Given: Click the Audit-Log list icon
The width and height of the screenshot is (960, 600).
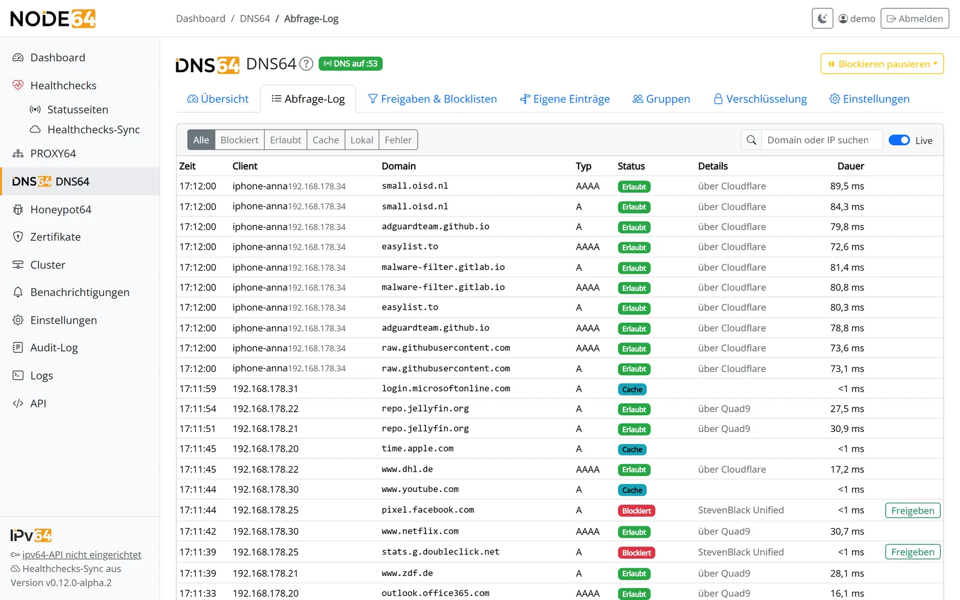Looking at the screenshot, I should tap(18, 347).
